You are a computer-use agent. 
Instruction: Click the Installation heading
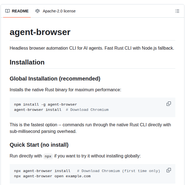click(27, 62)
